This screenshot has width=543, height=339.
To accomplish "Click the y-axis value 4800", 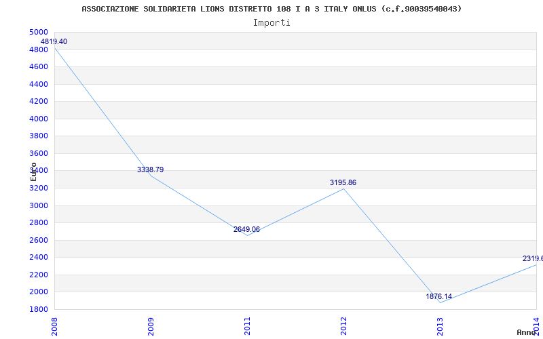I will pos(39,49).
